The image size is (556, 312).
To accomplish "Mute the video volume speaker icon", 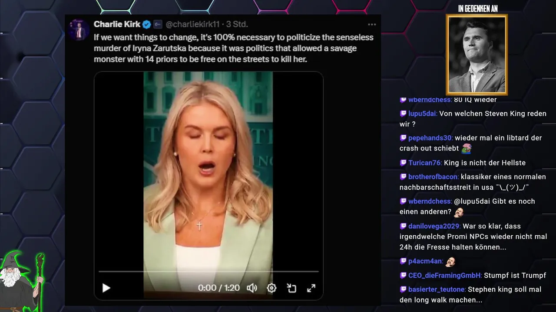I will (252, 288).
